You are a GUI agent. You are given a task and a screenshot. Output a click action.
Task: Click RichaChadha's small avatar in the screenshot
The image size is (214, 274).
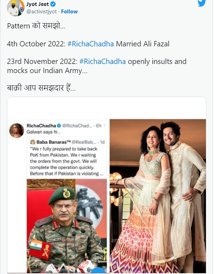pos(17,130)
